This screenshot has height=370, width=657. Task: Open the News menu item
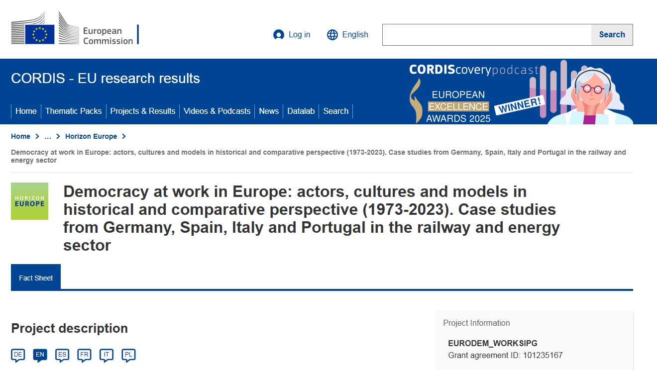tap(269, 111)
